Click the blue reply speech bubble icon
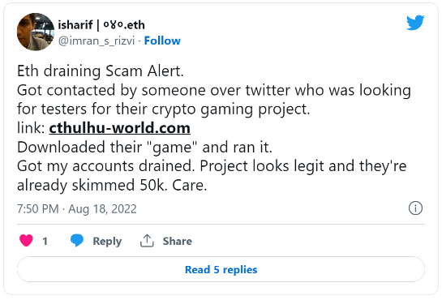 coord(77,240)
